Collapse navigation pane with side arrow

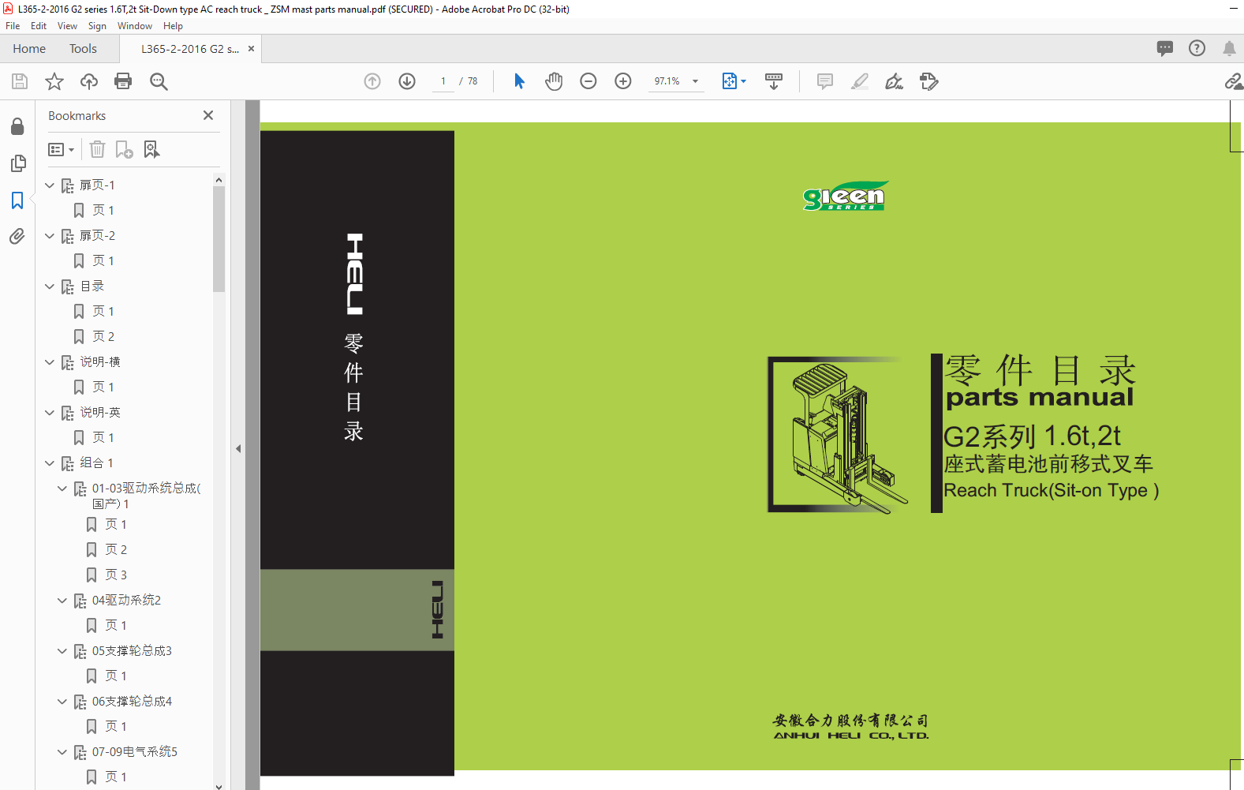(x=238, y=448)
